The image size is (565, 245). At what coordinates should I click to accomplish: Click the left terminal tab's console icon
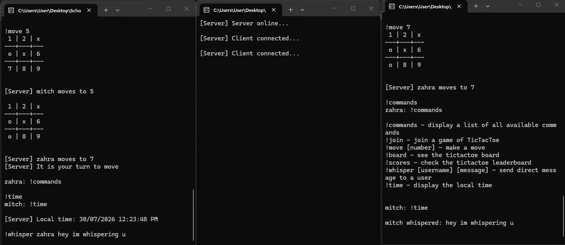tap(11, 10)
